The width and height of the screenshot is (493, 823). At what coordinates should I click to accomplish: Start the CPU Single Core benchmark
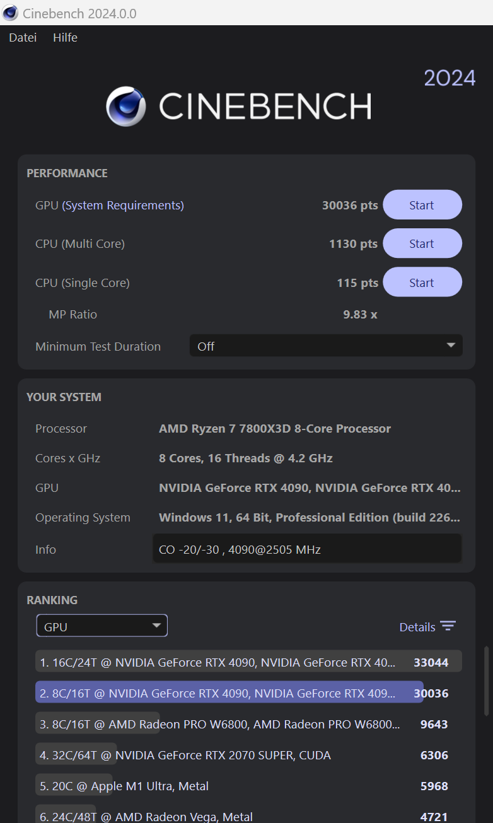click(422, 281)
